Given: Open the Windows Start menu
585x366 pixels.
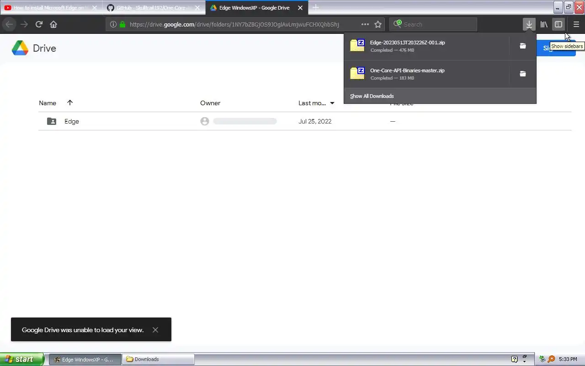Looking at the screenshot, I should coord(22,359).
